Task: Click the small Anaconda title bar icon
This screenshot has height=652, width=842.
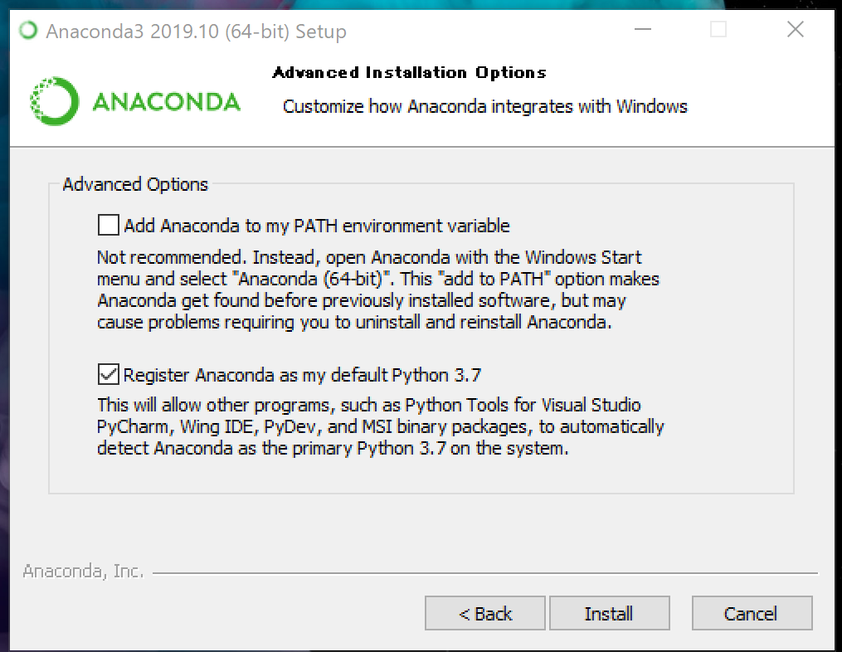Action: [x=28, y=30]
